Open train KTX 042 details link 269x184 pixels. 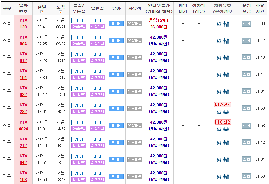point(23,163)
